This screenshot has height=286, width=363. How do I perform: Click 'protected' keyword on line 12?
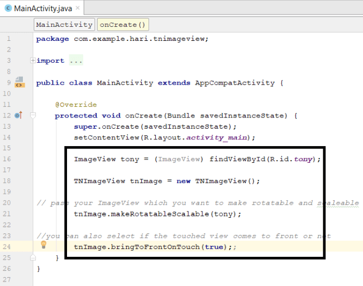click(76, 115)
